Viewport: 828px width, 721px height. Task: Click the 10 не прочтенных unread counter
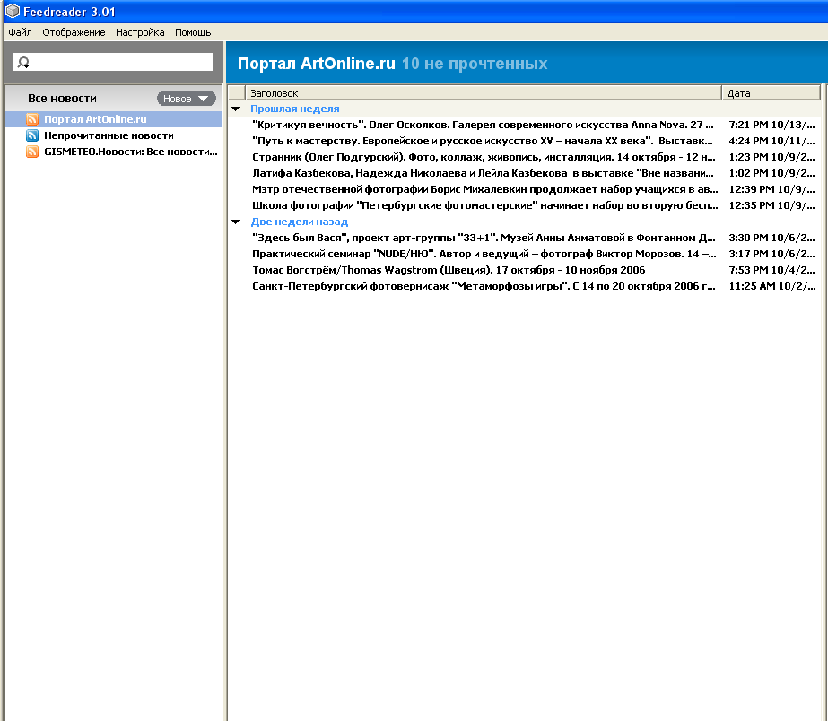[x=475, y=64]
